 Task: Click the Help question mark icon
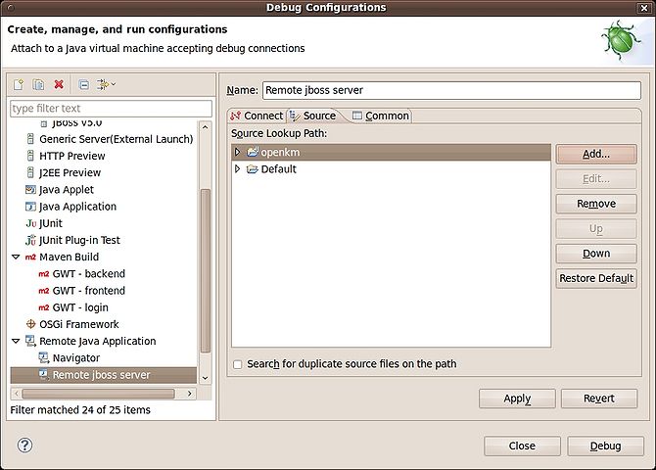[24, 445]
